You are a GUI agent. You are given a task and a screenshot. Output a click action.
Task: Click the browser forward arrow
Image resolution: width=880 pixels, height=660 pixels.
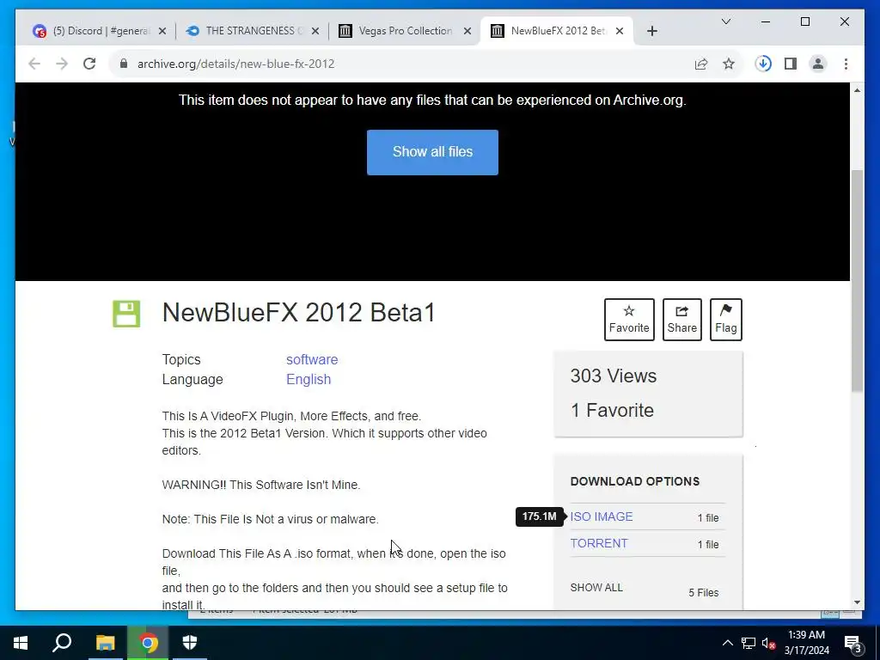[62, 64]
